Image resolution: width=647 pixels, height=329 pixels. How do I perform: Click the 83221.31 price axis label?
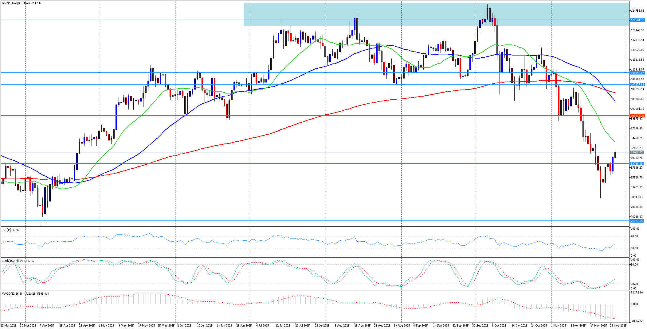(x=637, y=187)
